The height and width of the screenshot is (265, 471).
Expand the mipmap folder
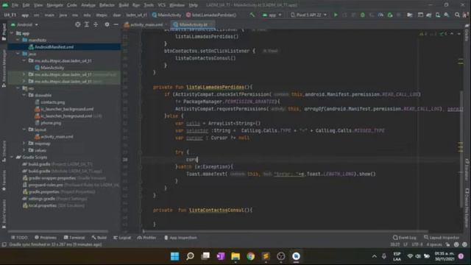(24, 144)
